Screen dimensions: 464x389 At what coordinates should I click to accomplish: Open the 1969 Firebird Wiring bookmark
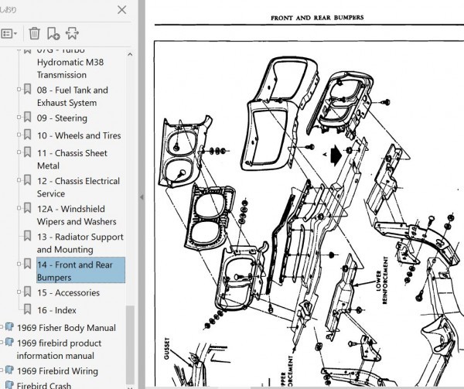coord(57,371)
